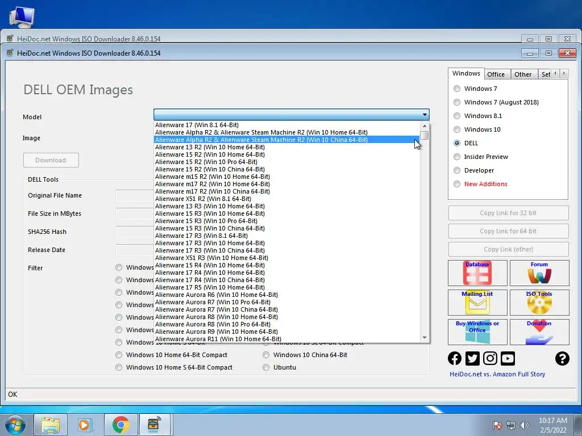Select the Windows 8.1 radio button
Image resolution: width=582 pixels, height=436 pixels.
[457, 116]
